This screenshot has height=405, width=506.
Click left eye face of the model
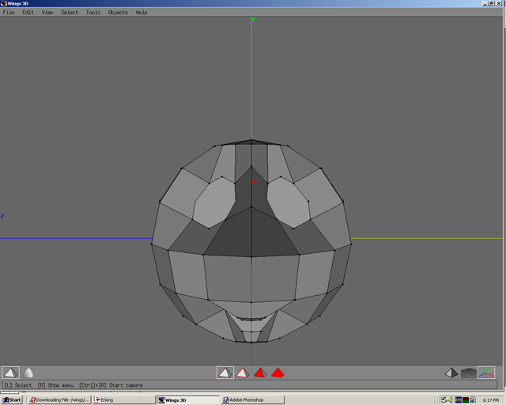212,202
